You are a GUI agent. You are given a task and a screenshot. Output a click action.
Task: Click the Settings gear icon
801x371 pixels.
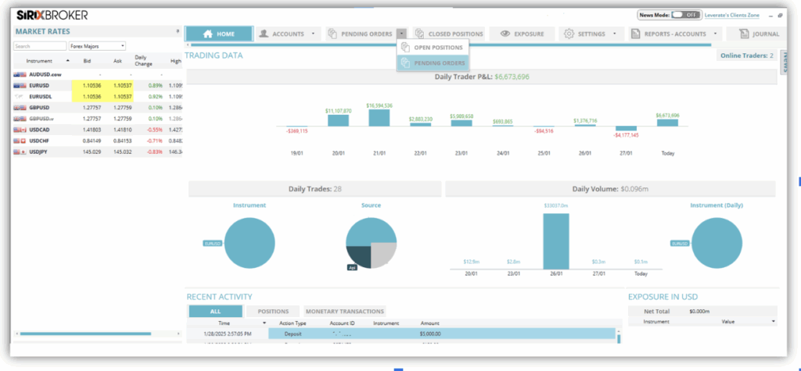(x=569, y=34)
